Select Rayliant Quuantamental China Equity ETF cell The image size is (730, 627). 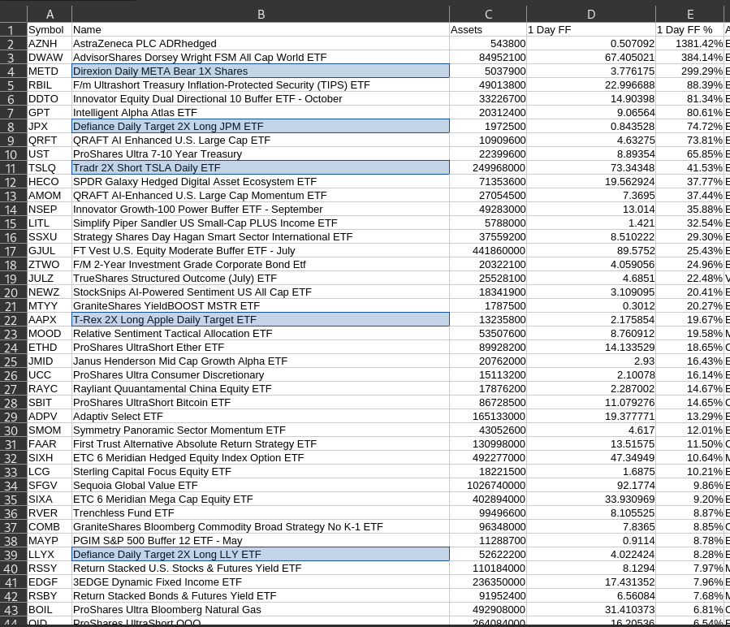pos(261,389)
